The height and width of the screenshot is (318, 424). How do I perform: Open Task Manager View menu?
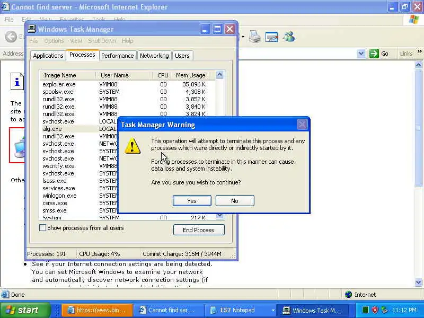click(76, 41)
